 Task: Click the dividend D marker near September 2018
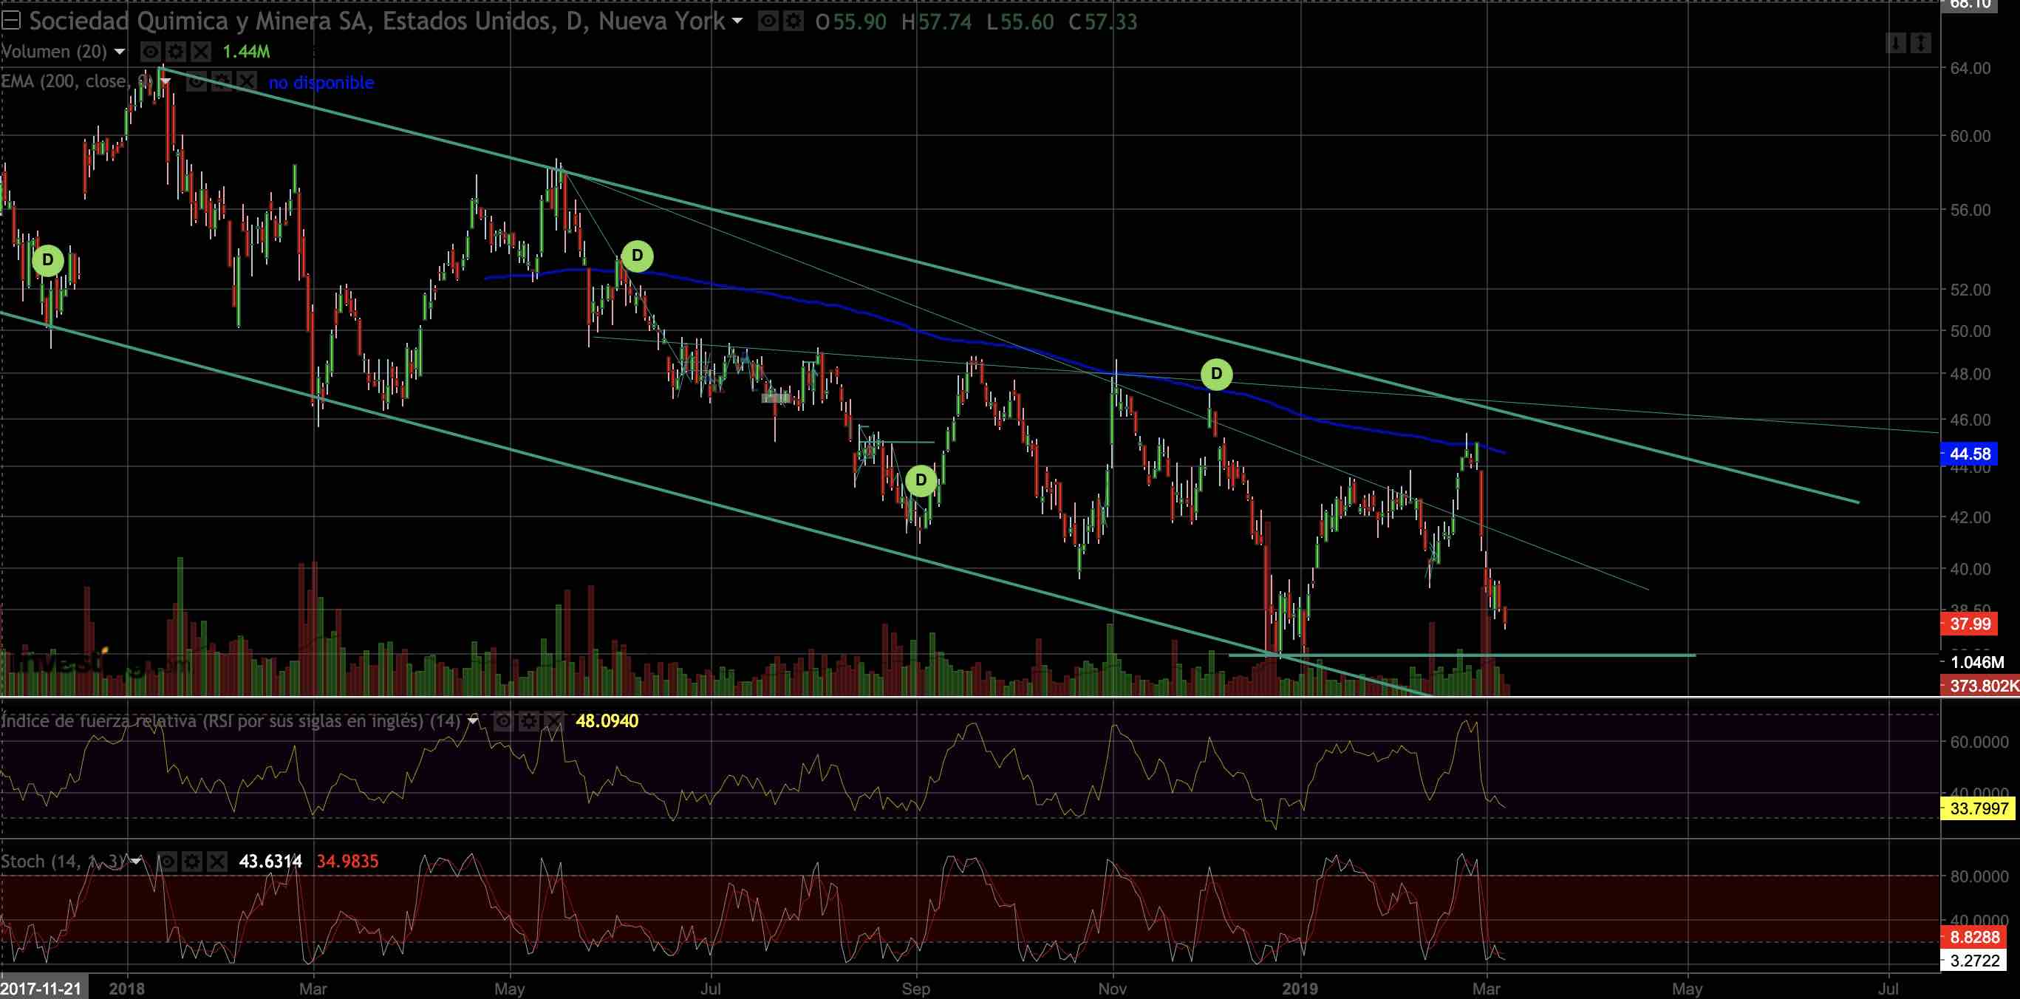[x=921, y=480]
